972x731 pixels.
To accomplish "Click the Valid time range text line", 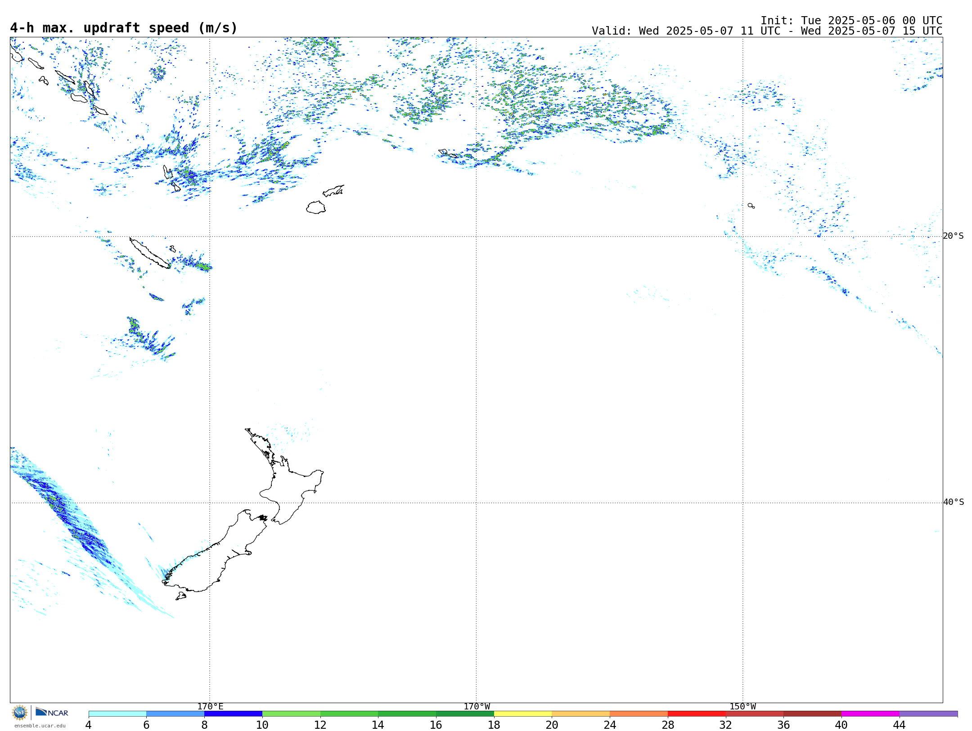I will pyautogui.click(x=767, y=31).
